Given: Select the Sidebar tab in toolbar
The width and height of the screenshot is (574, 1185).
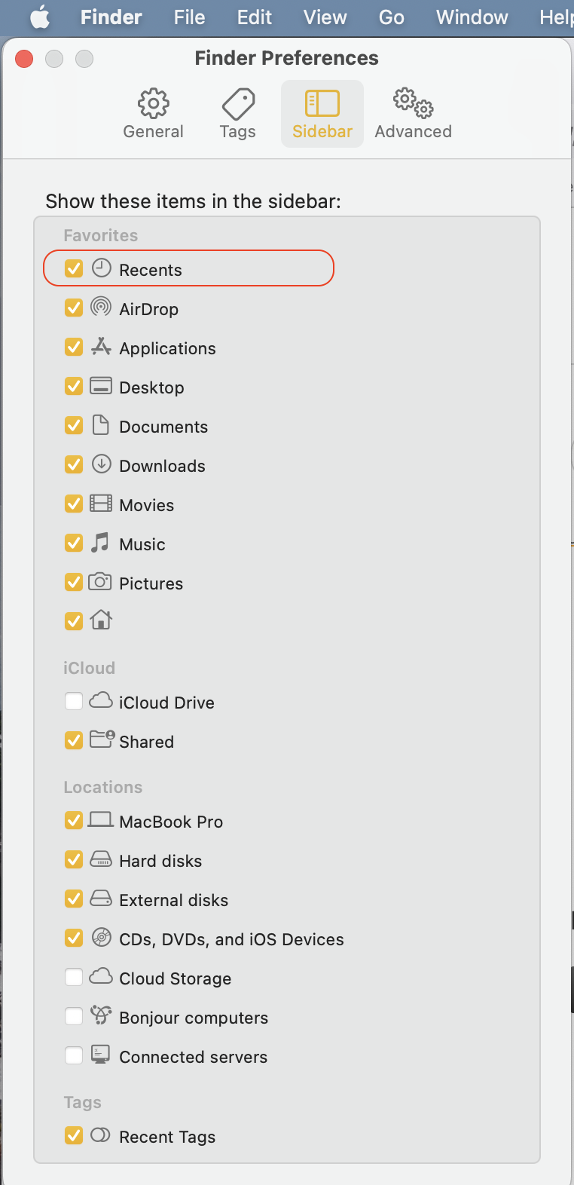Looking at the screenshot, I should [322, 114].
